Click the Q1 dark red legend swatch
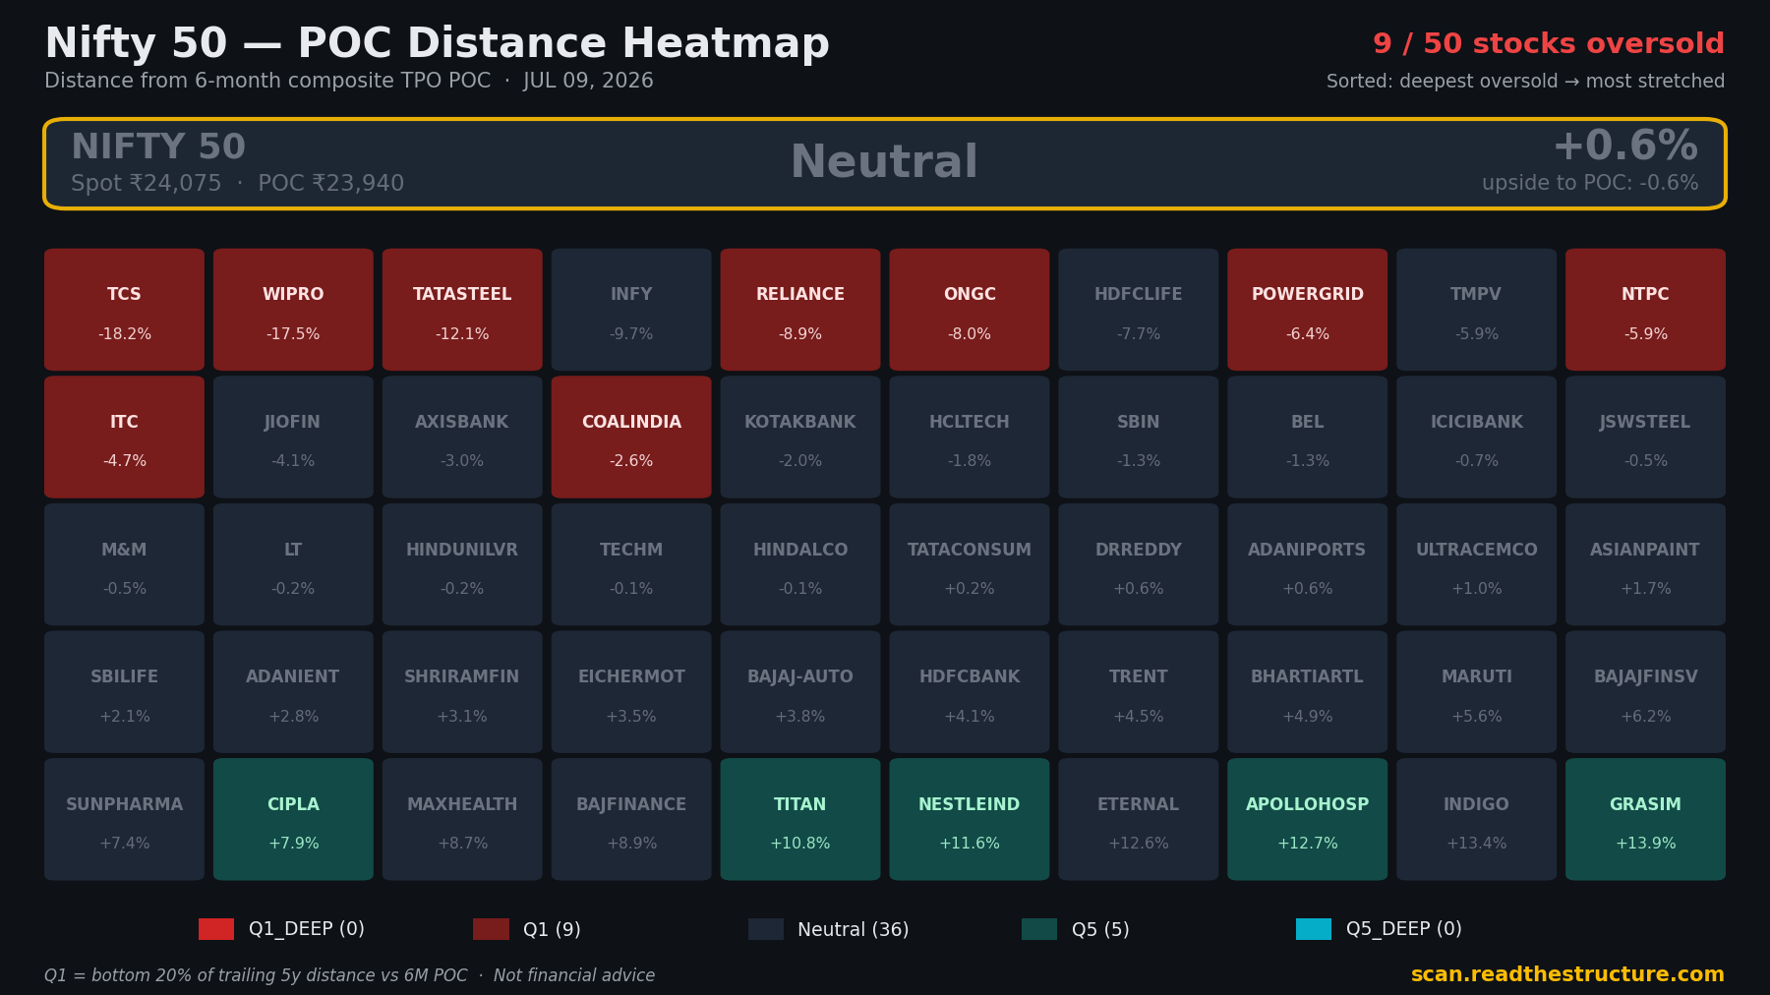The width and height of the screenshot is (1770, 995). click(x=491, y=929)
